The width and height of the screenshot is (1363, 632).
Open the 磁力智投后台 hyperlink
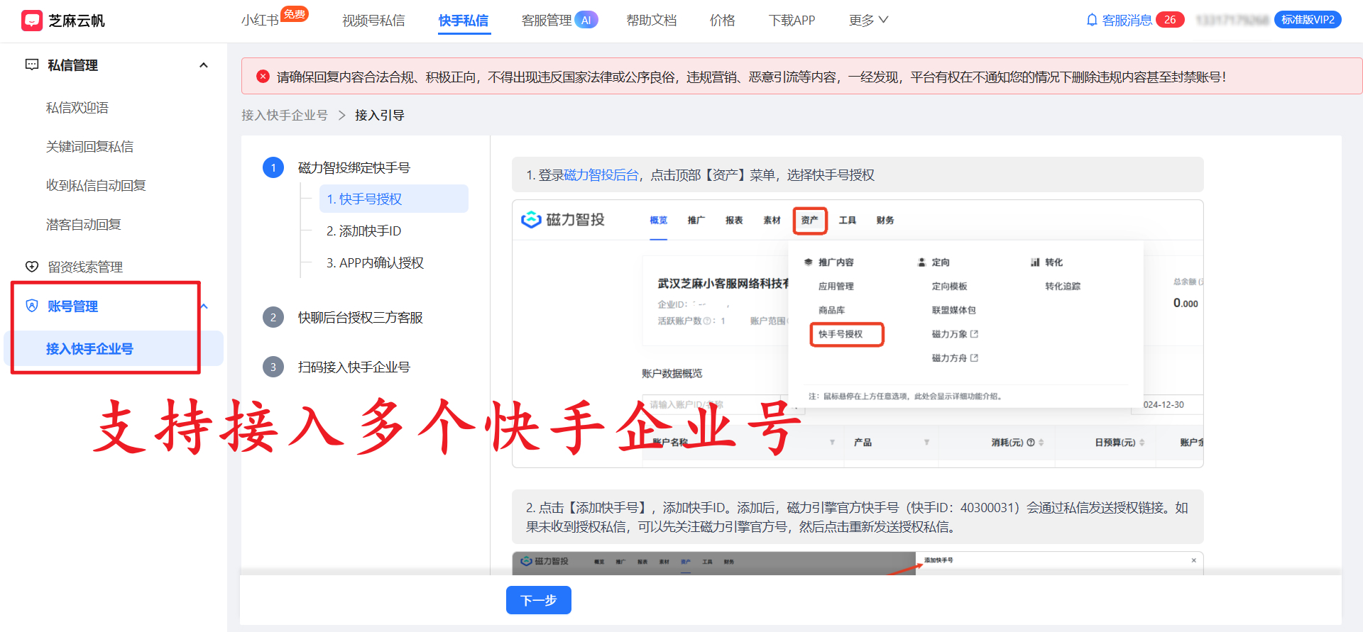(x=601, y=175)
